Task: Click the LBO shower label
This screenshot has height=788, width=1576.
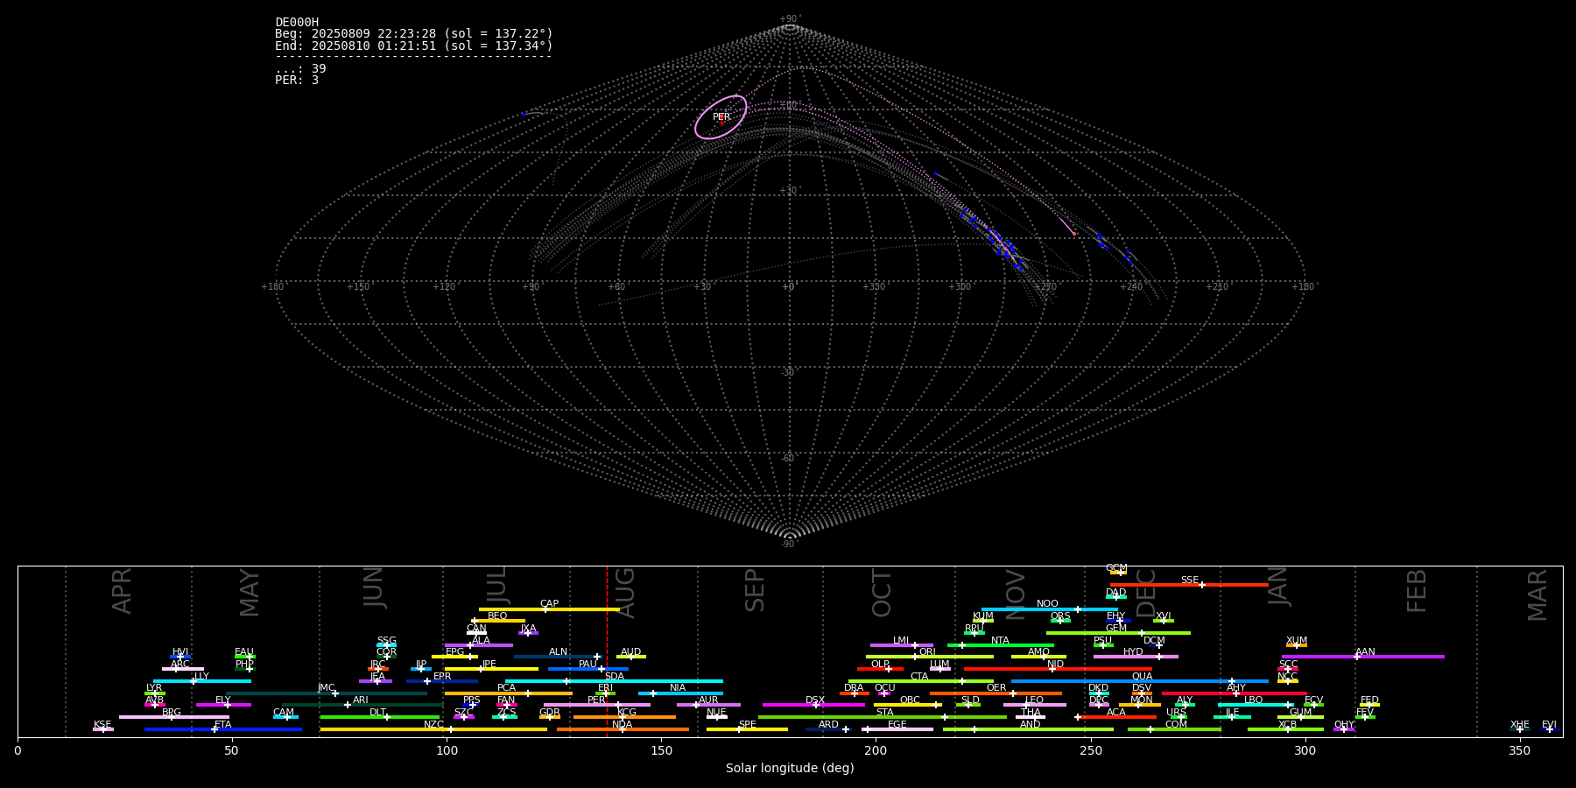Action: click(1254, 700)
